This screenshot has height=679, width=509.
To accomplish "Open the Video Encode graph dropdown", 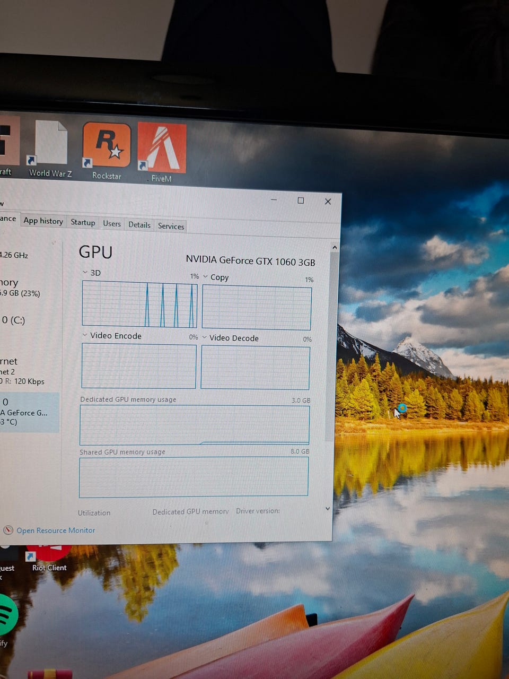I will [85, 335].
